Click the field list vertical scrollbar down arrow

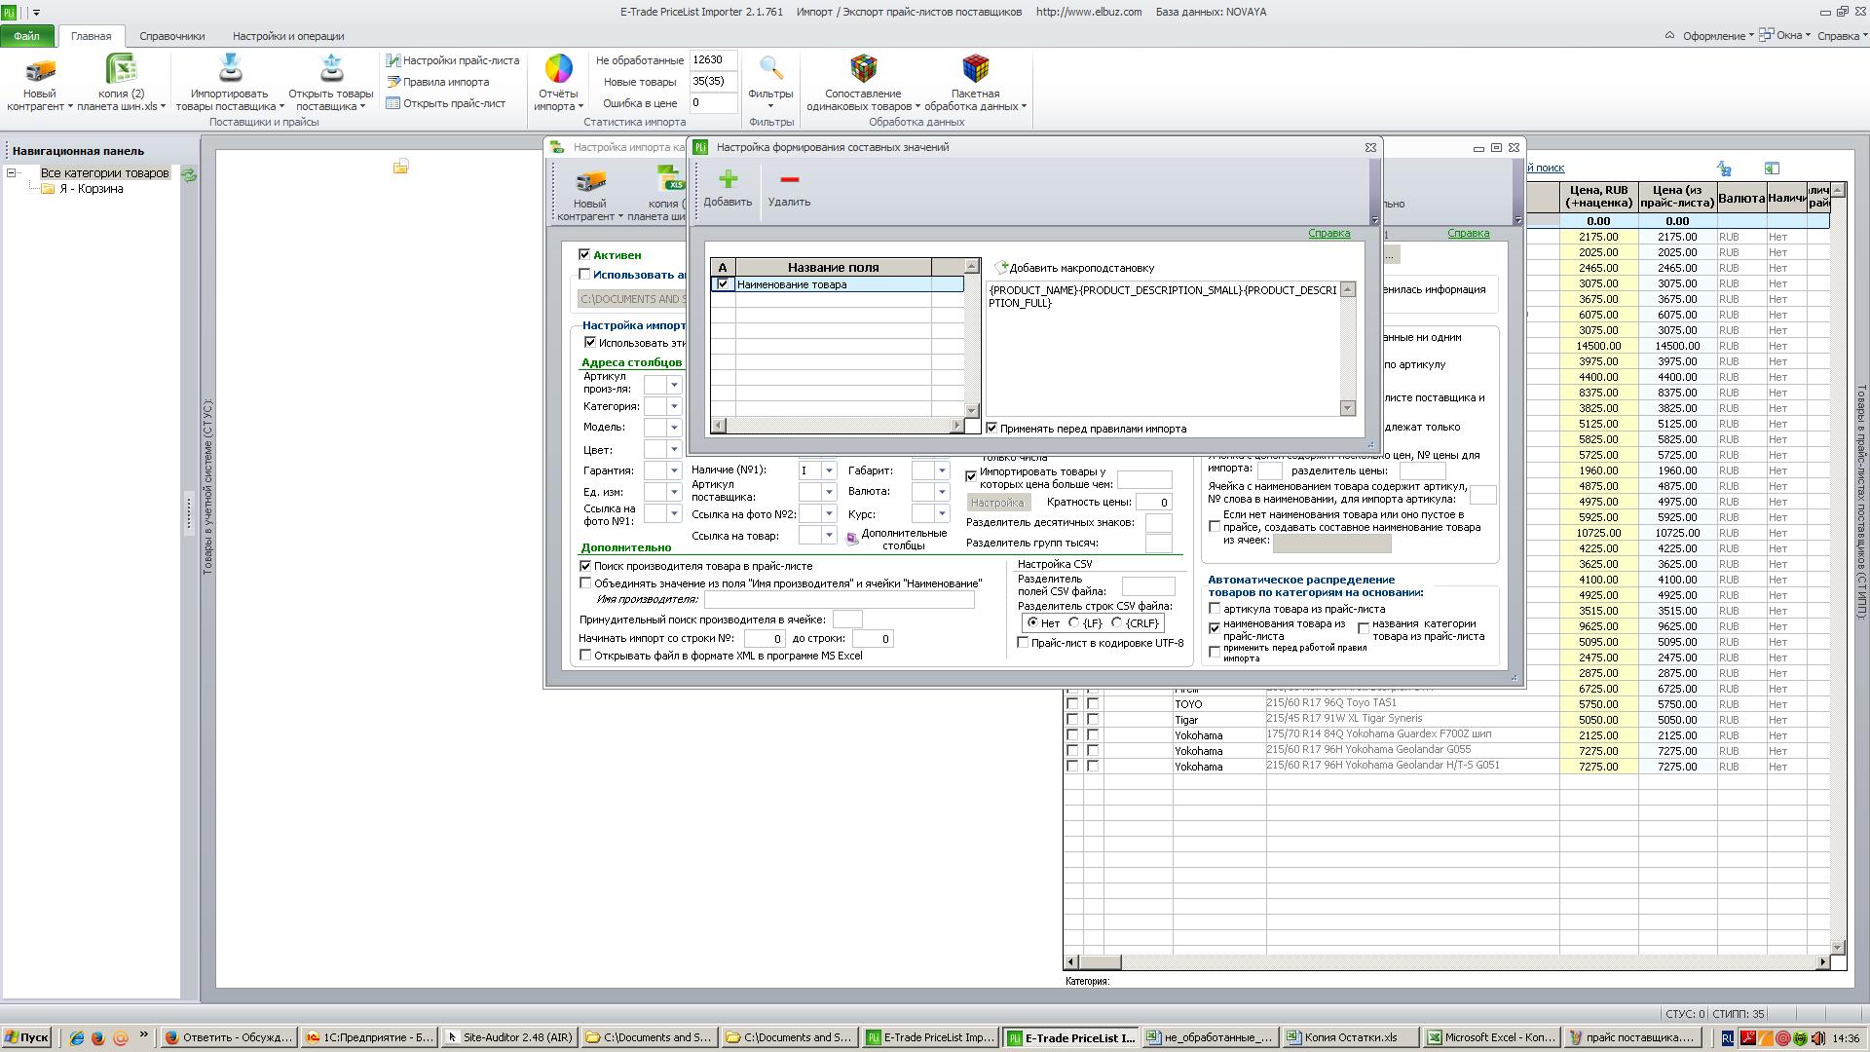click(971, 410)
